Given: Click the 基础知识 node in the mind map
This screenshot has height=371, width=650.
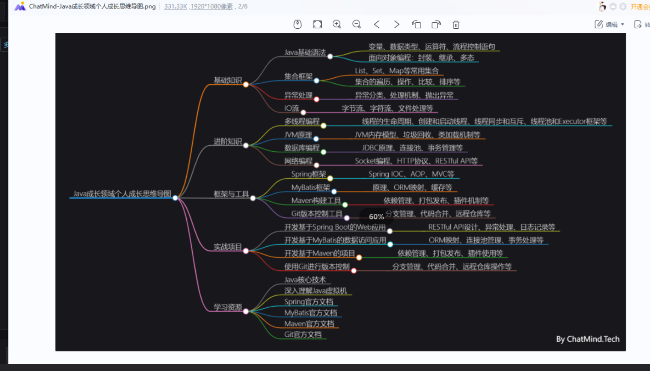Looking at the screenshot, I should 228,80.
